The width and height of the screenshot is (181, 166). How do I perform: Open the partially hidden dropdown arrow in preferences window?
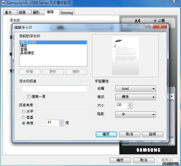click(171, 96)
